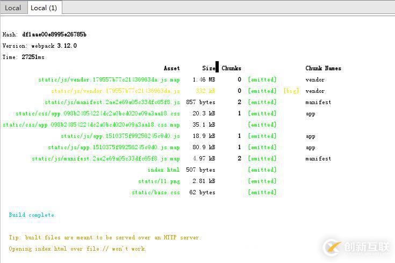Click the 35.1 kB size value
This screenshot has height=263, width=395.
click(204, 125)
